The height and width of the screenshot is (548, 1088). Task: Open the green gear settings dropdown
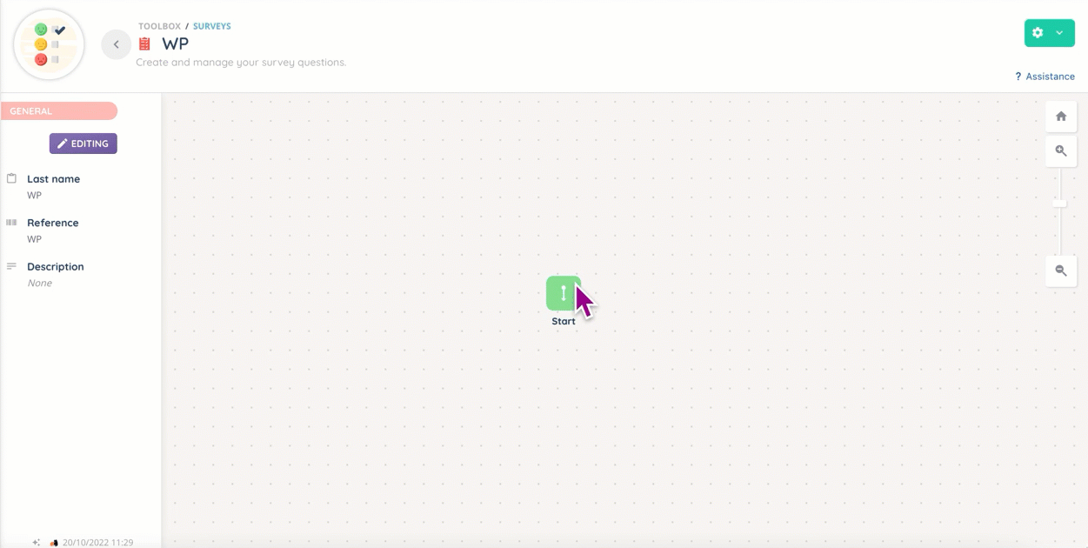1038,33
